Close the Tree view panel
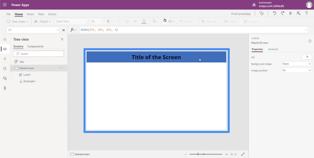 click(x=62, y=39)
